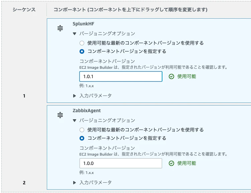Click the SplunkHF version field containing 1.0.1
251x193 pixels.
[121, 76]
